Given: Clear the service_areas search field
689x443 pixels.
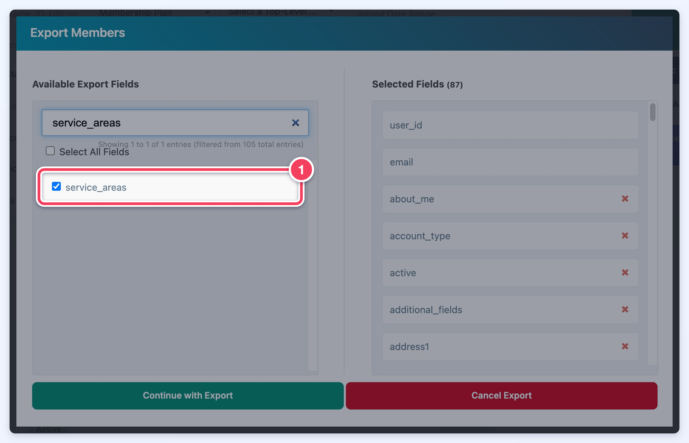Looking at the screenshot, I should point(296,123).
